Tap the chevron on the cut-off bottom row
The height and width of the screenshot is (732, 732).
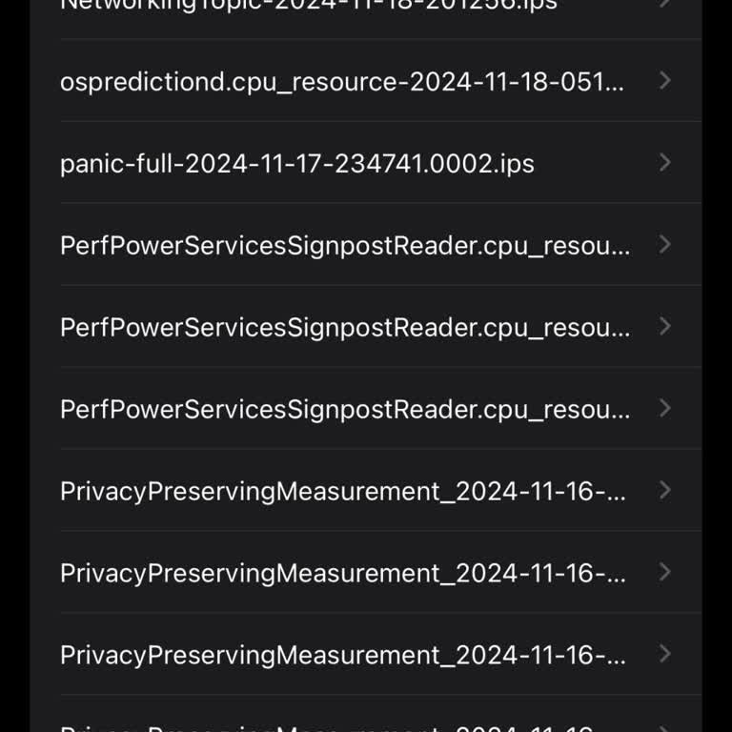pyautogui.click(x=665, y=728)
